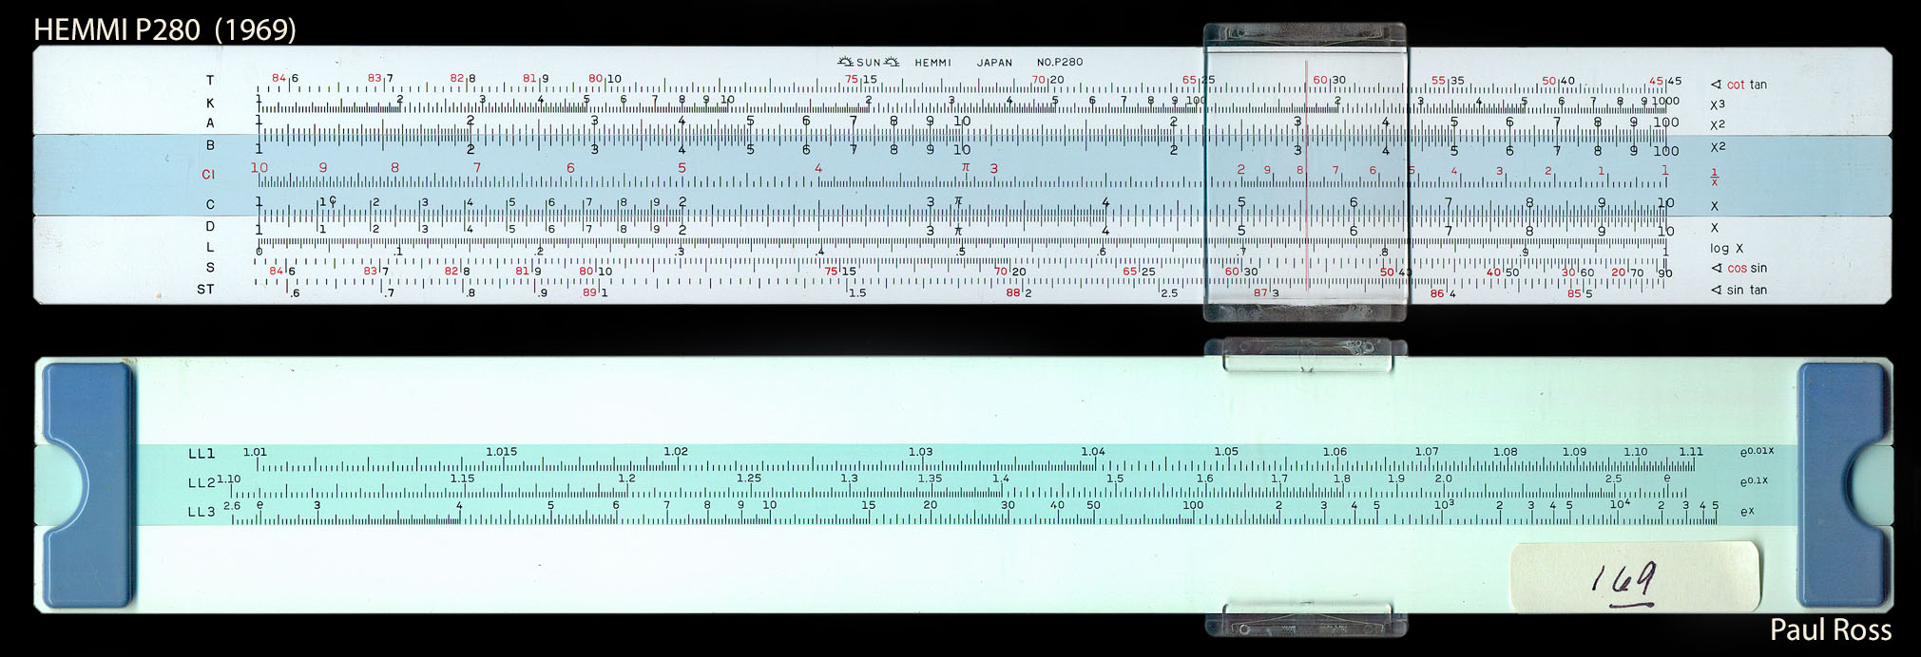Select the T scale label
The width and height of the screenshot is (1921, 657).
pyautogui.click(x=210, y=81)
